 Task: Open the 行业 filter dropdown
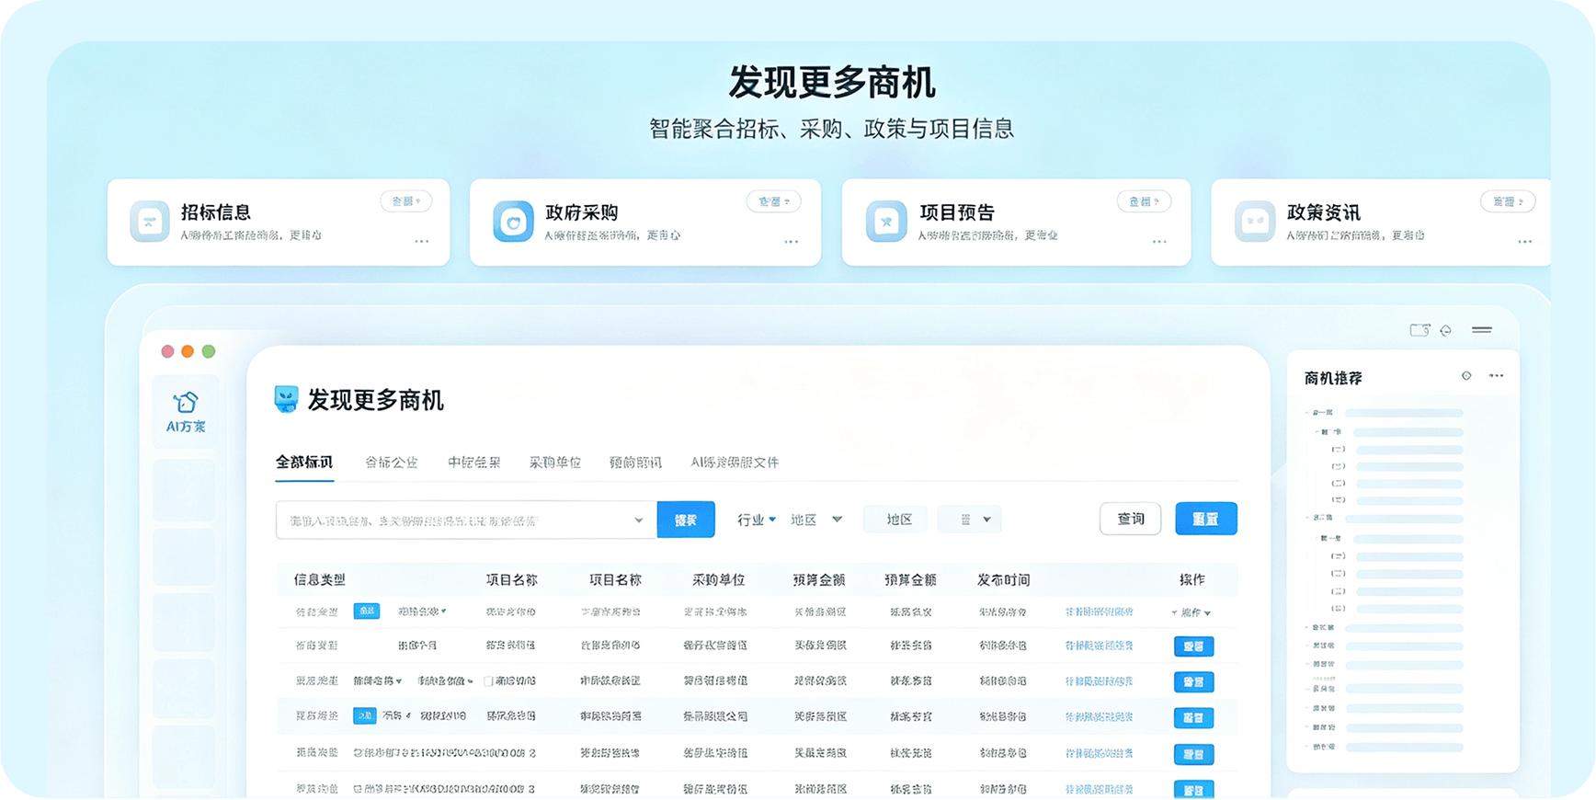757,520
